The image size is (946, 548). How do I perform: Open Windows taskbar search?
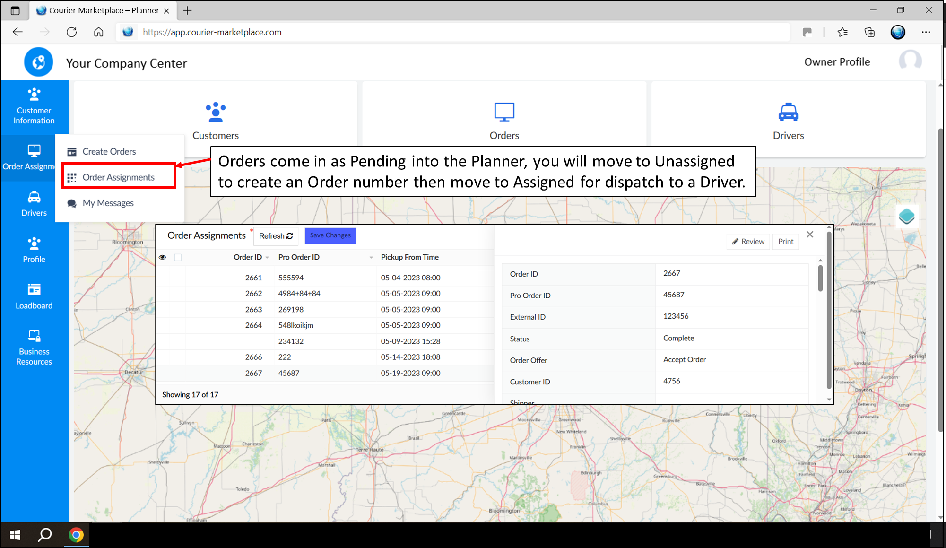[45, 535]
